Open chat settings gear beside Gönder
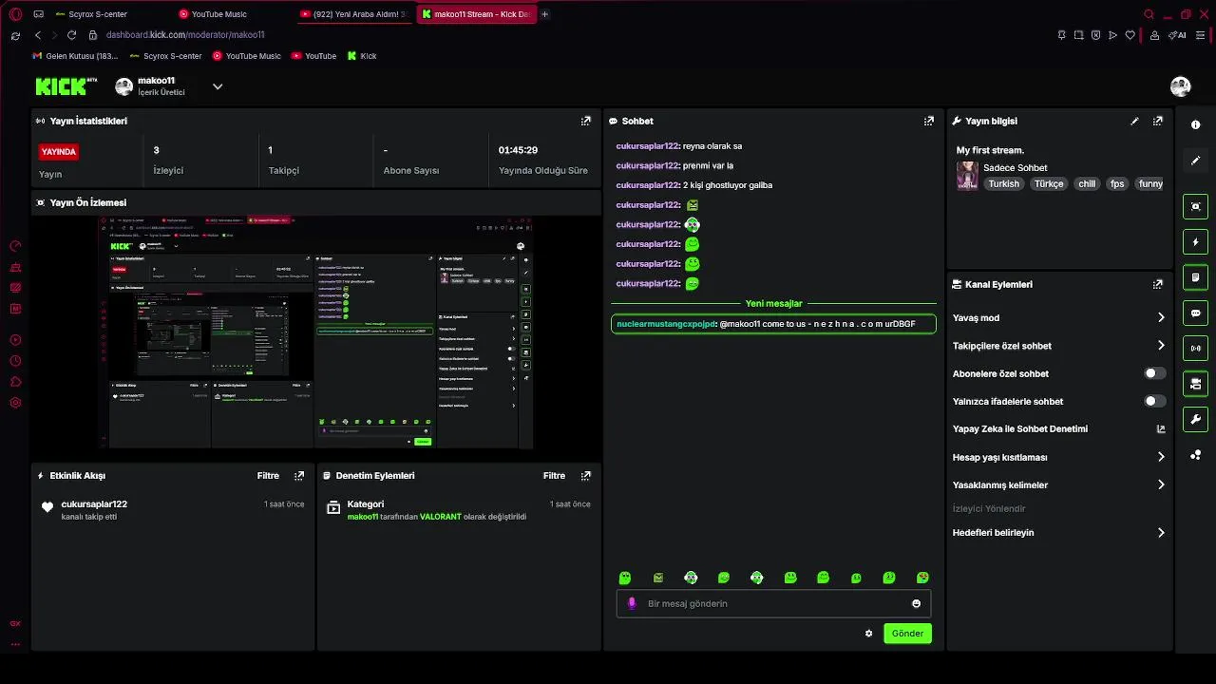Screen dimensions: 1216x684 pos(868,634)
